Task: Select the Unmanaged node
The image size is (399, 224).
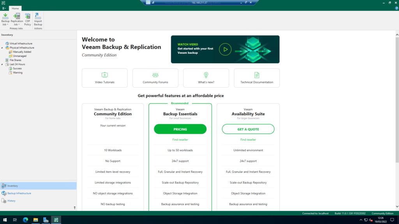Action: pyautogui.click(x=19, y=56)
